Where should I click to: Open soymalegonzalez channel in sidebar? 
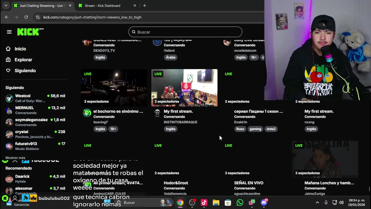35,122
